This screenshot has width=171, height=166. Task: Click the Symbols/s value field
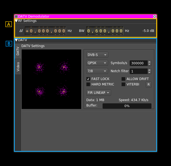(139, 63)
